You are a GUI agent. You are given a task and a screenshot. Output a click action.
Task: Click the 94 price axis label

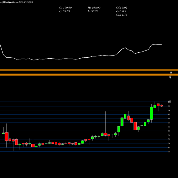click(169, 110)
